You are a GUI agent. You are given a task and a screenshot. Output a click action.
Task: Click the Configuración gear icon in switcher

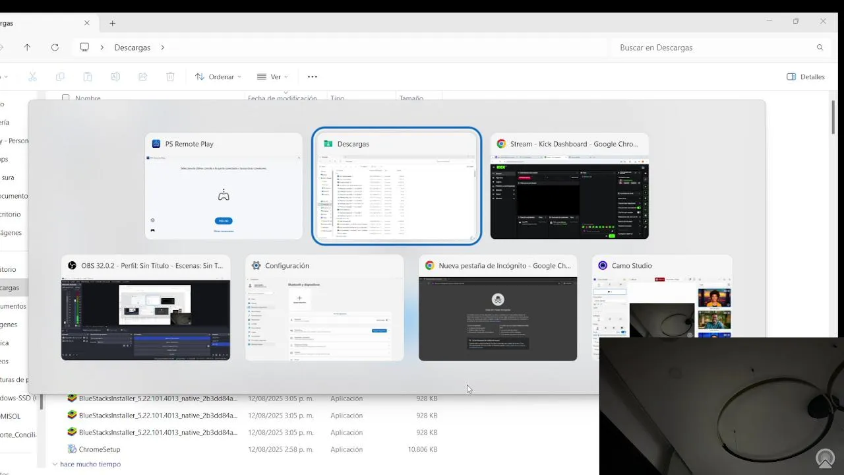[256, 265]
